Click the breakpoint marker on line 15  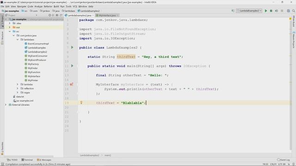(72, 84)
